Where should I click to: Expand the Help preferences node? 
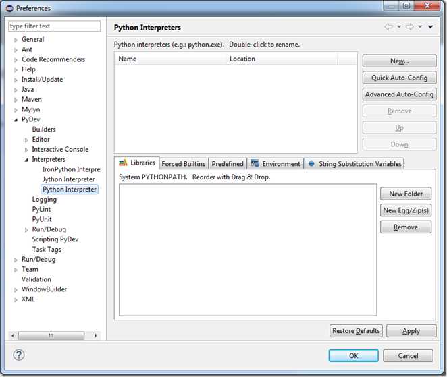[x=16, y=70]
